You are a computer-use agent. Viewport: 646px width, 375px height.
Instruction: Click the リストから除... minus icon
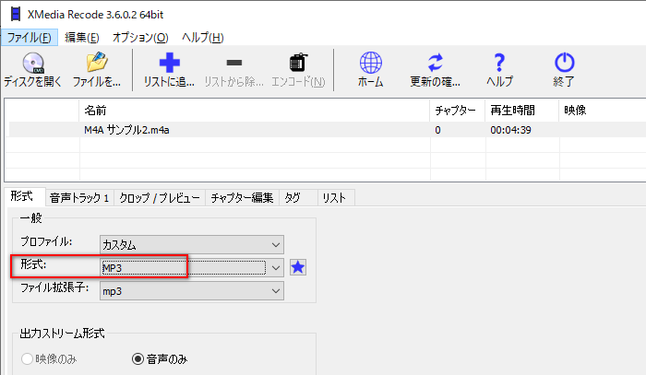point(234,63)
